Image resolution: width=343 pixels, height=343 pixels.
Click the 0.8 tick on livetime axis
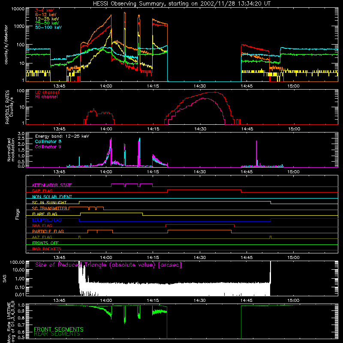(21, 318)
